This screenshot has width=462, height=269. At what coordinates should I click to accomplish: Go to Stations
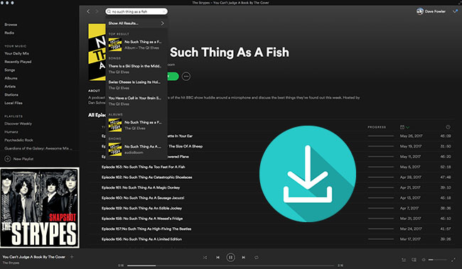click(11, 95)
